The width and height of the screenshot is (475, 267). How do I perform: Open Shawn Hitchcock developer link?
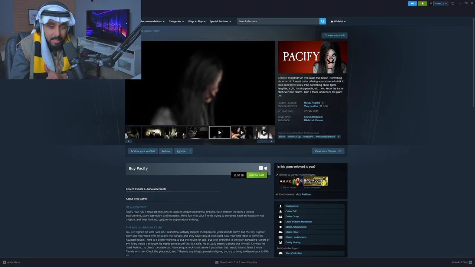313,117
